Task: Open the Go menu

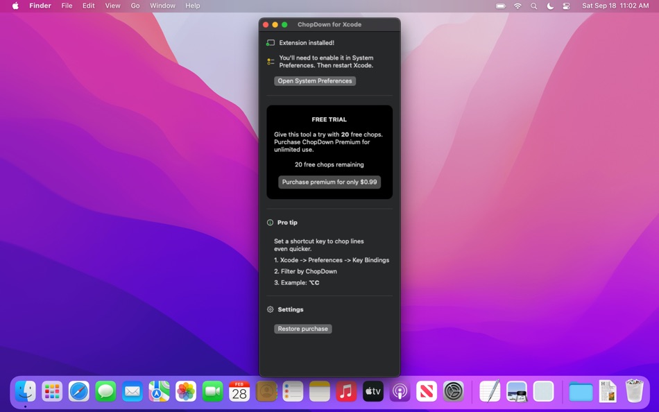Action: pos(135,6)
